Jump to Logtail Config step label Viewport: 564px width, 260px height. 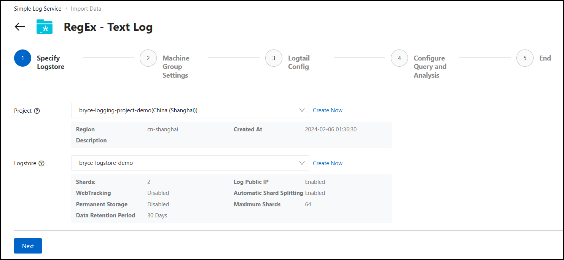[299, 62]
